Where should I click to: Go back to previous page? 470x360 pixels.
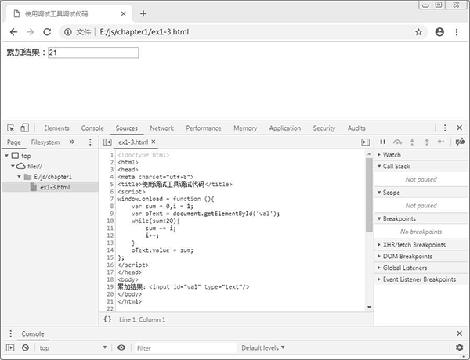tap(13, 32)
